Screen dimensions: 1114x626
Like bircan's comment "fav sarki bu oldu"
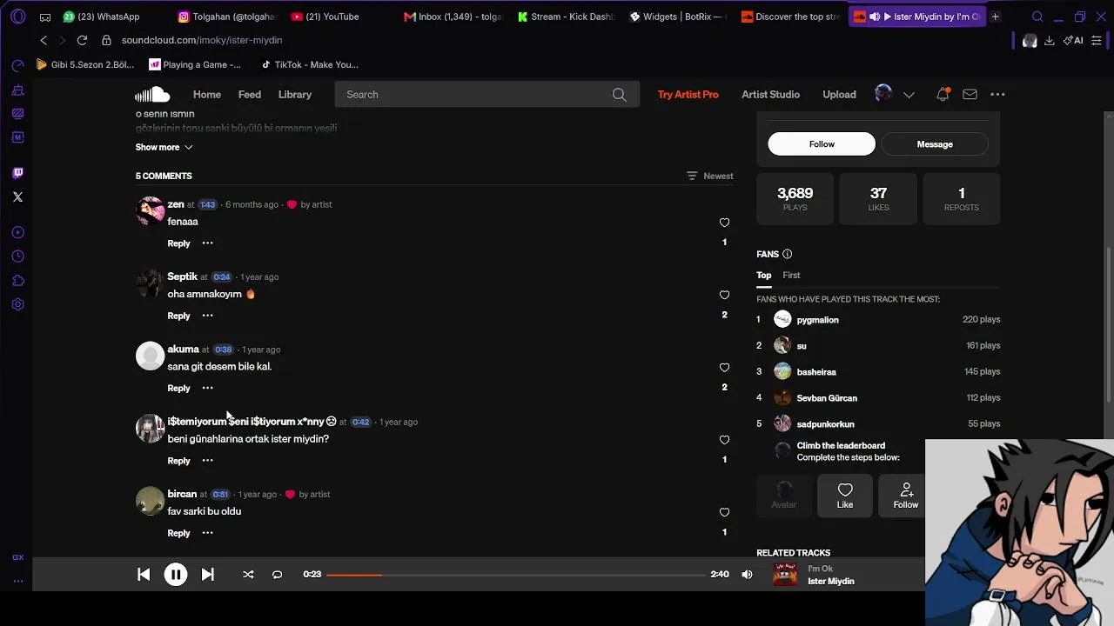pyautogui.click(x=724, y=512)
